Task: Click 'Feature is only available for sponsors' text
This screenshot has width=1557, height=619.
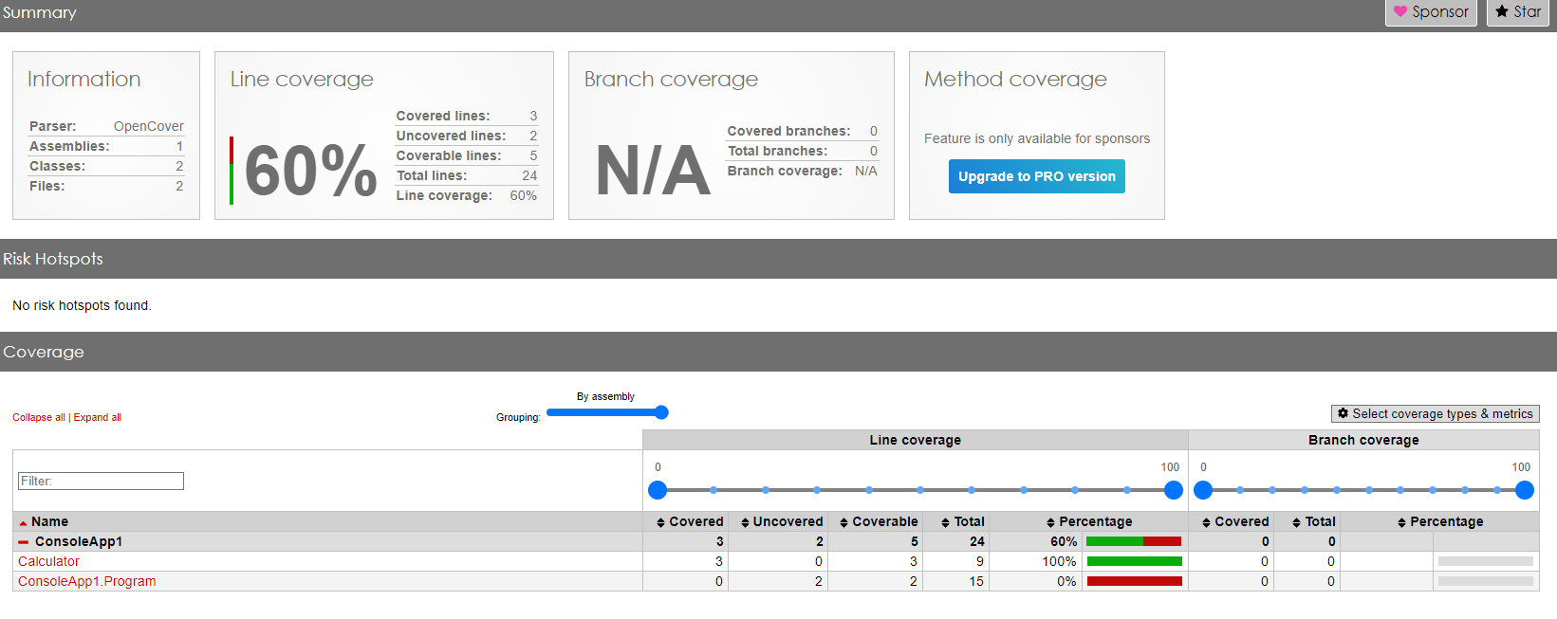Action: 1037,138
